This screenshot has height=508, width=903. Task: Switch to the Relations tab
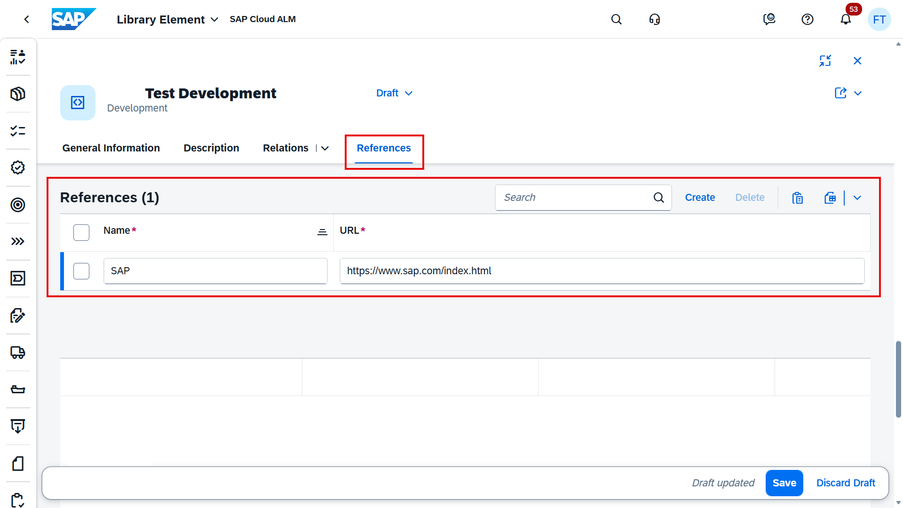pos(285,148)
